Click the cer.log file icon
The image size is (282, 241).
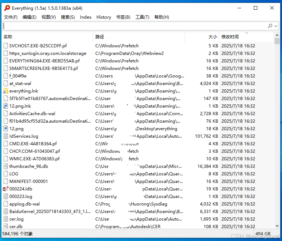[6, 219]
